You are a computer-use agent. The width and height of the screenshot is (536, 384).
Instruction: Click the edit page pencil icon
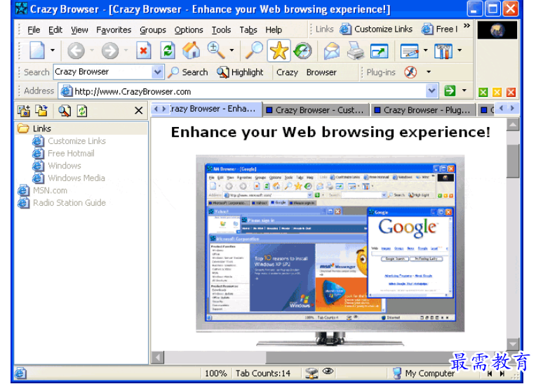tap(409, 51)
